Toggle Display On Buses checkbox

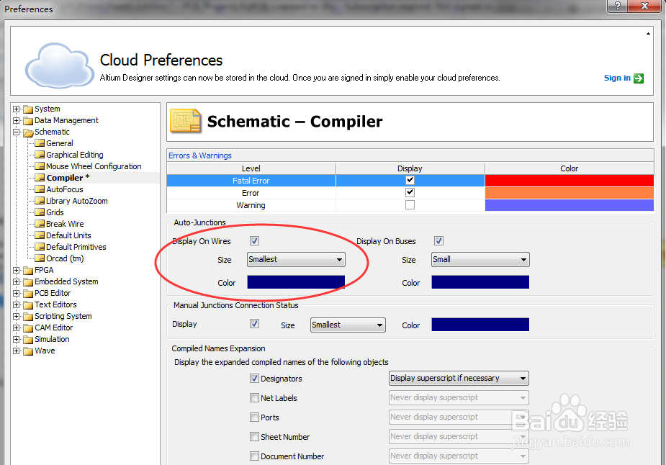[438, 241]
